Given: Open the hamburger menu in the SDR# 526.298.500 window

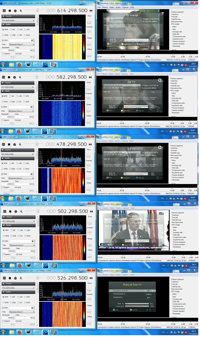Looking at the screenshot, I should 4,278.
